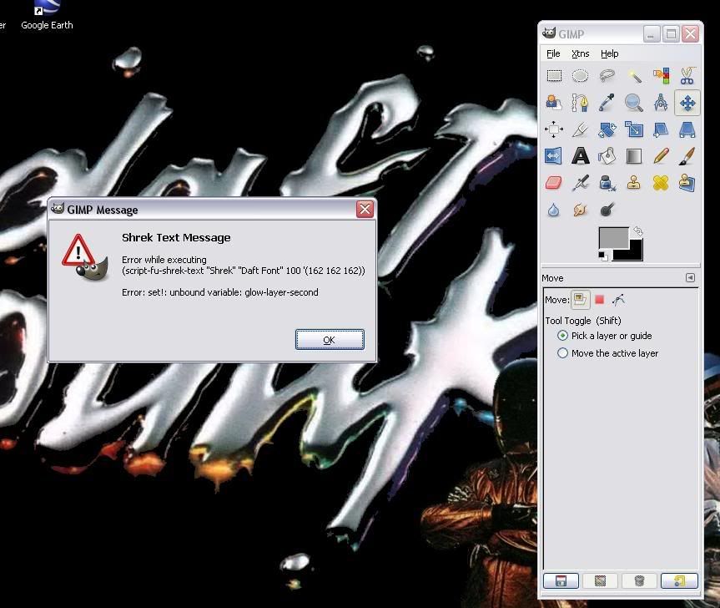Select the Zoom magnifier tool

click(634, 103)
